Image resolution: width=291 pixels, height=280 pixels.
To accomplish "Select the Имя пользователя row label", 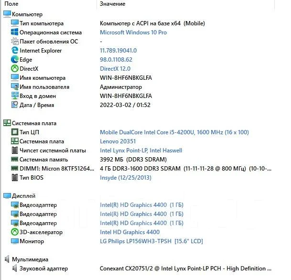I will coord(44,87).
